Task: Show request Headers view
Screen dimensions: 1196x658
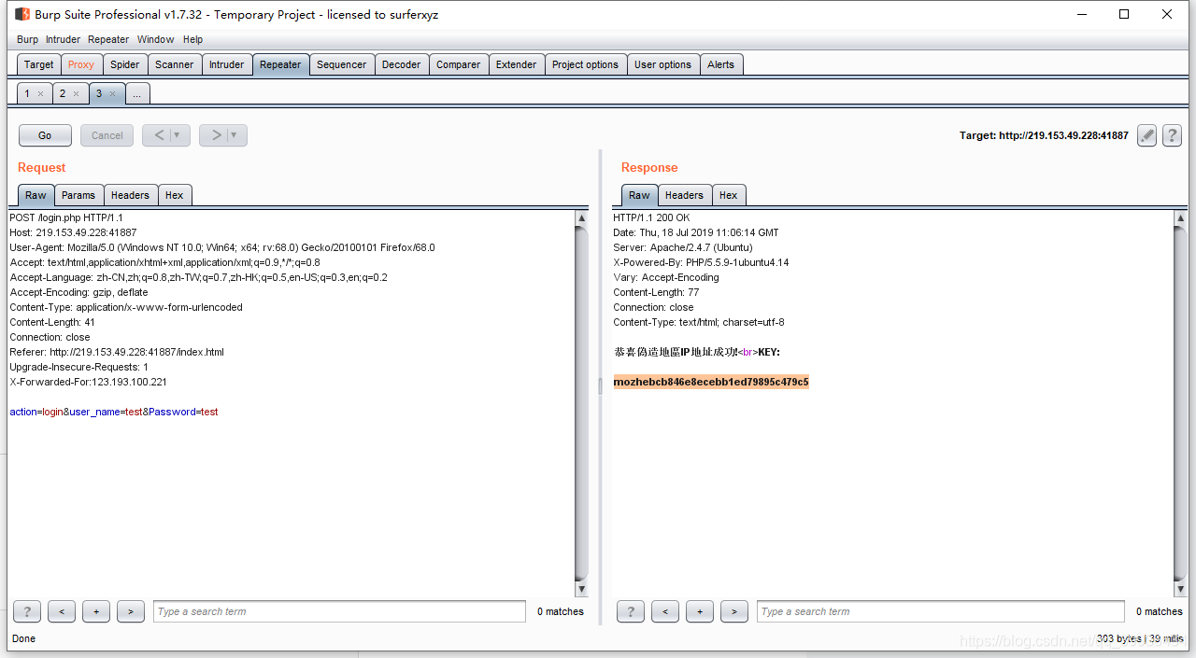Action: coord(130,195)
